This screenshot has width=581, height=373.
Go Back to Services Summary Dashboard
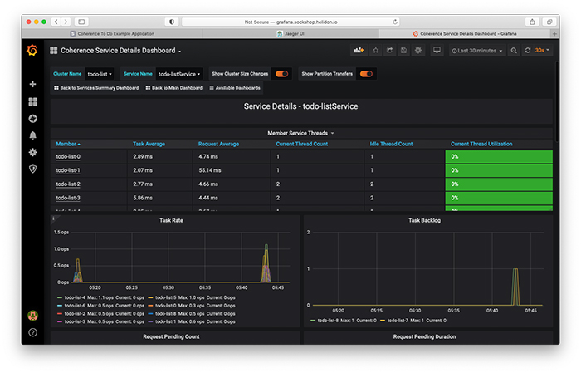click(96, 88)
